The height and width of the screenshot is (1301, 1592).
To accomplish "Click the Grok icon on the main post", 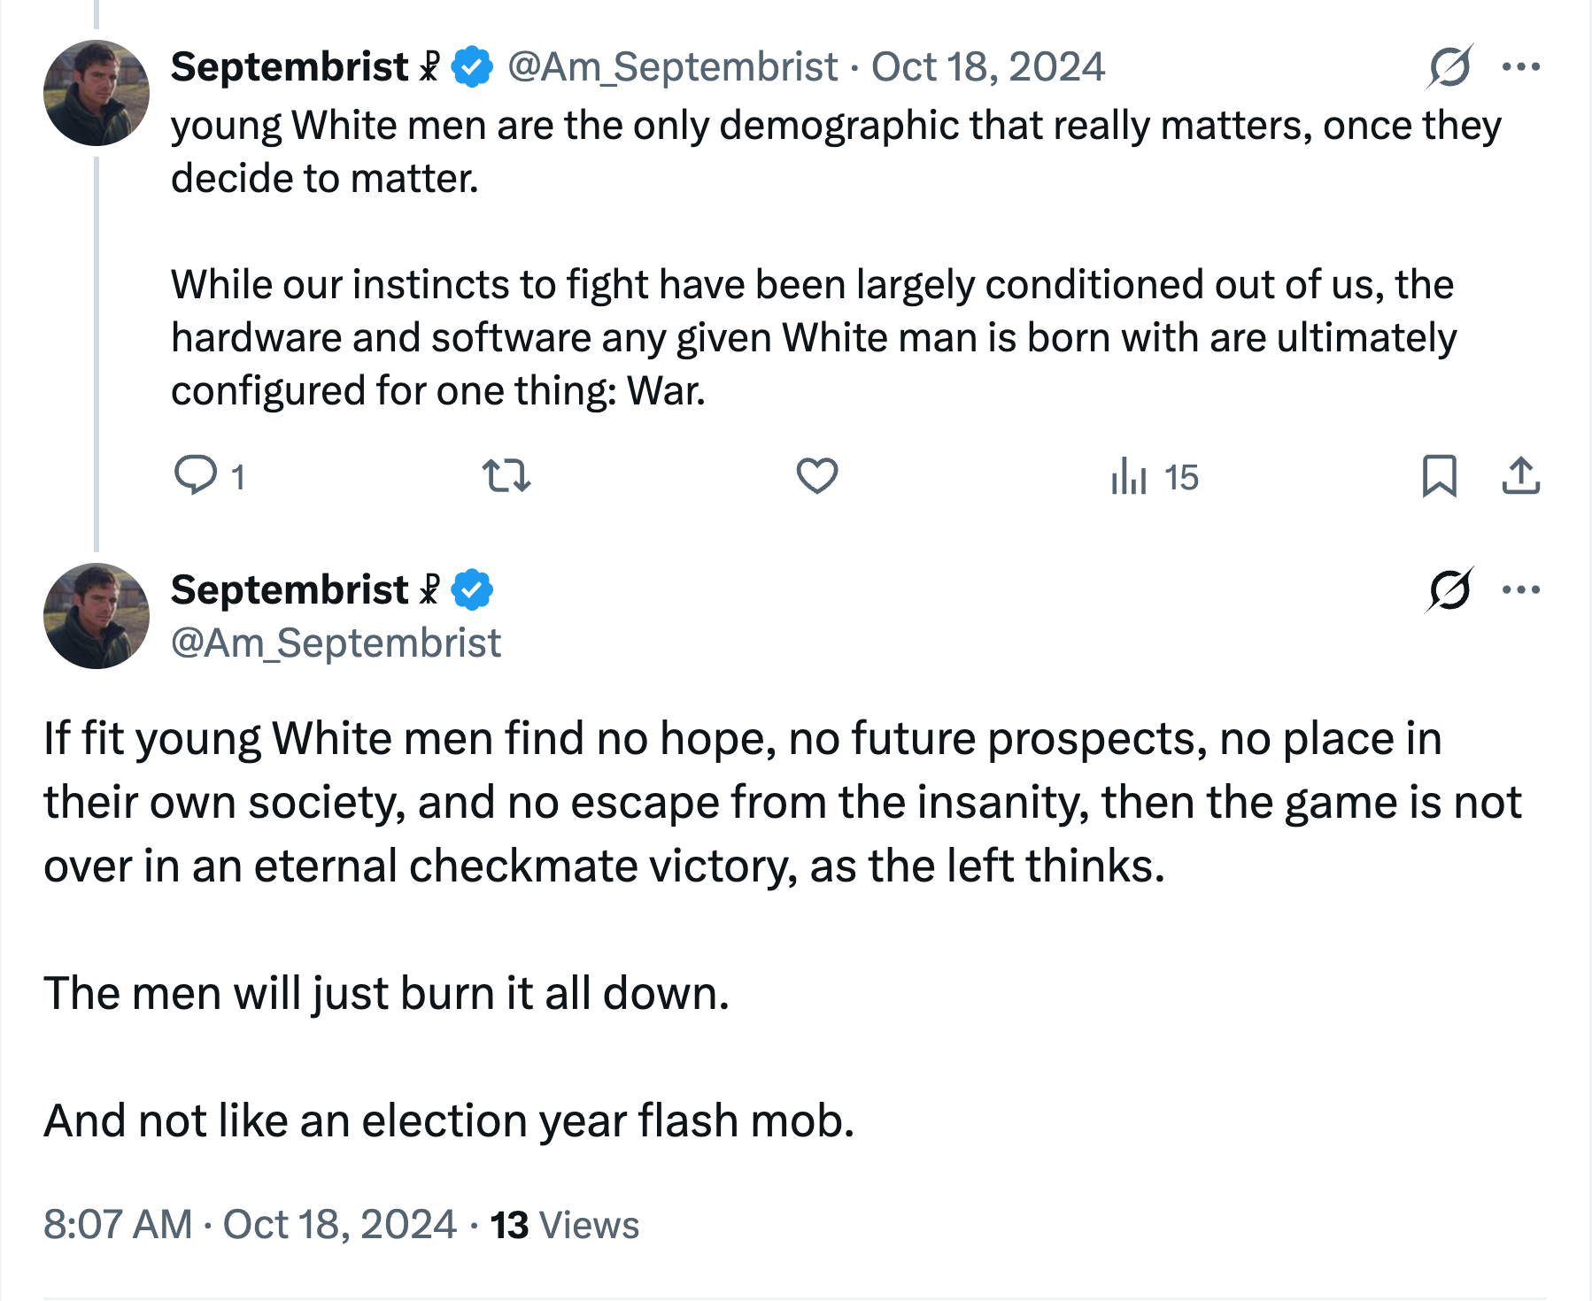I will (1449, 589).
